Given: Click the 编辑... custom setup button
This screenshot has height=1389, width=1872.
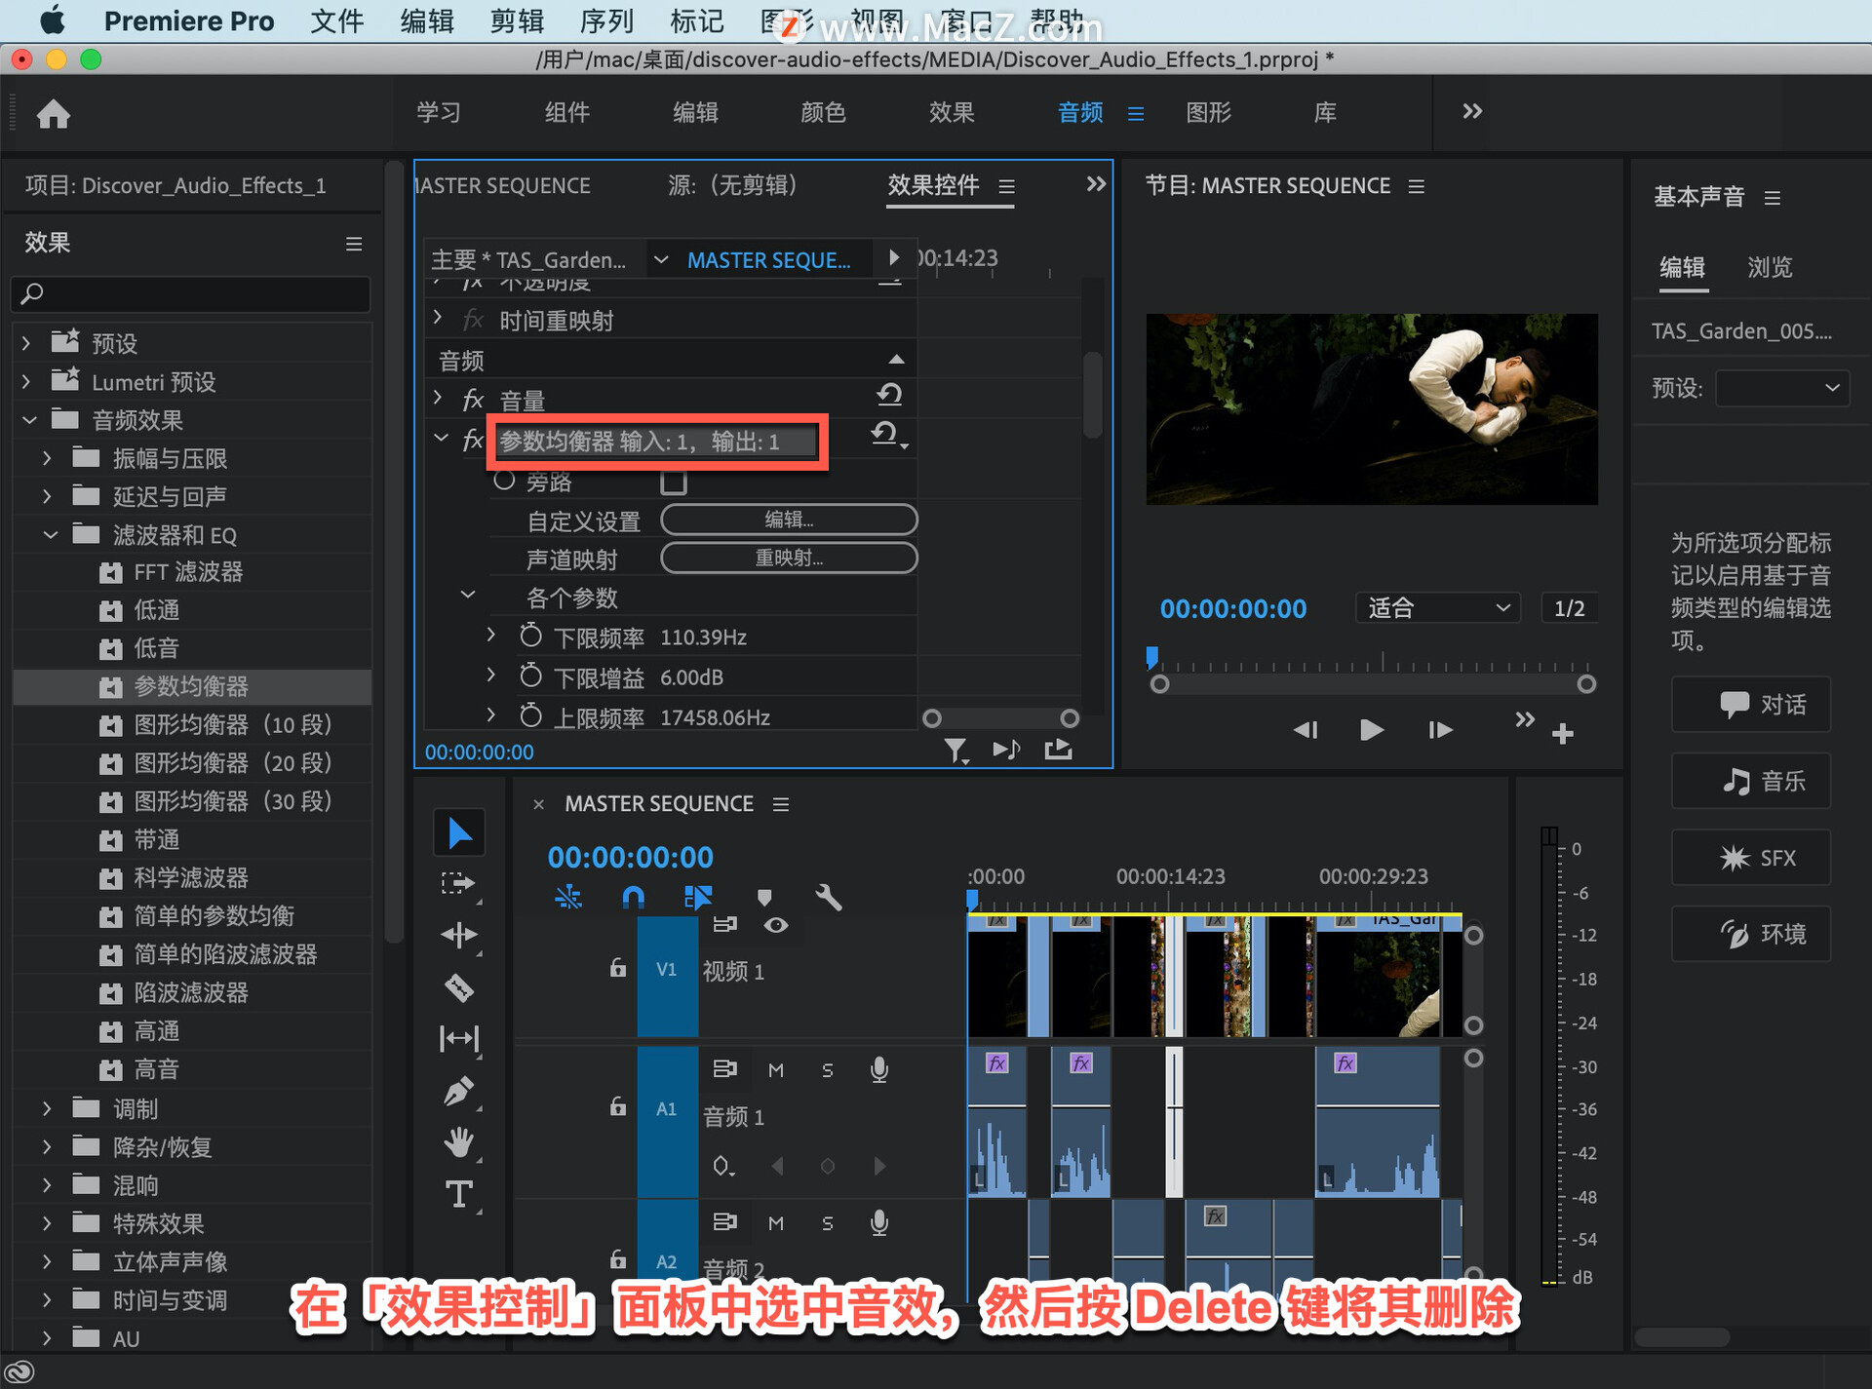Looking at the screenshot, I should 789,520.
